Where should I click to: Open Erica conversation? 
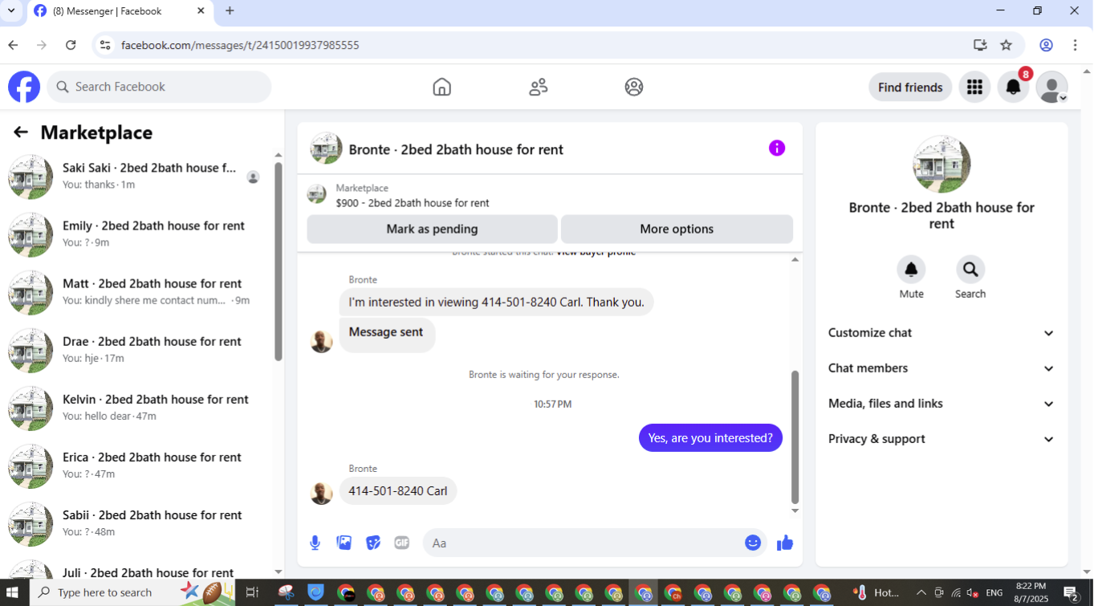point(138,466)
